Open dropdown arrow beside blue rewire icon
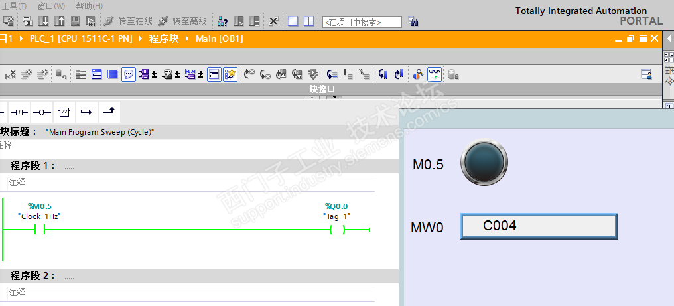Image resolution: width=674 pixels, height=306 pixels. coord(200,75)
